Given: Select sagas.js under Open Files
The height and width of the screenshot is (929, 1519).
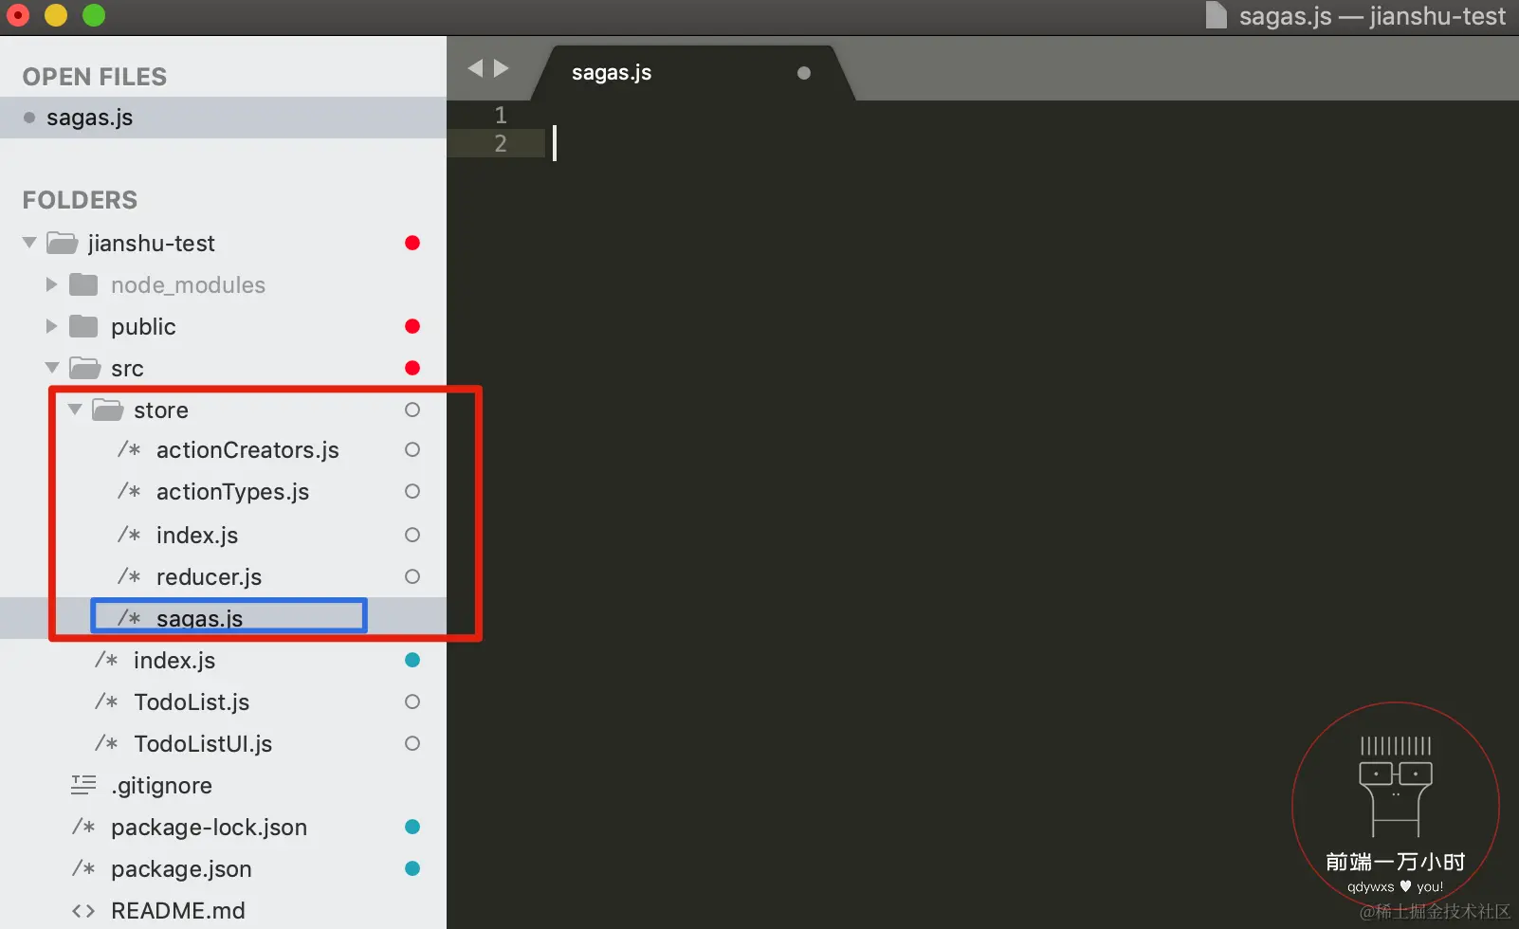Looking at the screenshot, I should (x=223, y=118).
